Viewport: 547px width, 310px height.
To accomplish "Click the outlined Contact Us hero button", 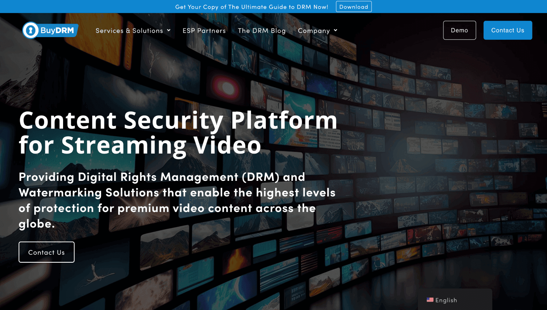I will point(47,252).
